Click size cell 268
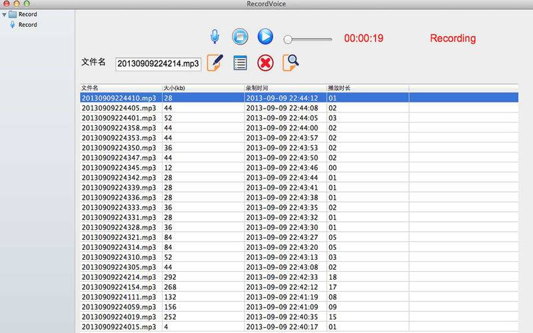Image resolution: width=533 pixels, height=333 pixels. point(170,287)
